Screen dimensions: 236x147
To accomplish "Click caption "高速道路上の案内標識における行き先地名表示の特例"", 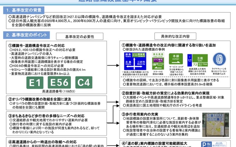I will [x=197, y=71].
